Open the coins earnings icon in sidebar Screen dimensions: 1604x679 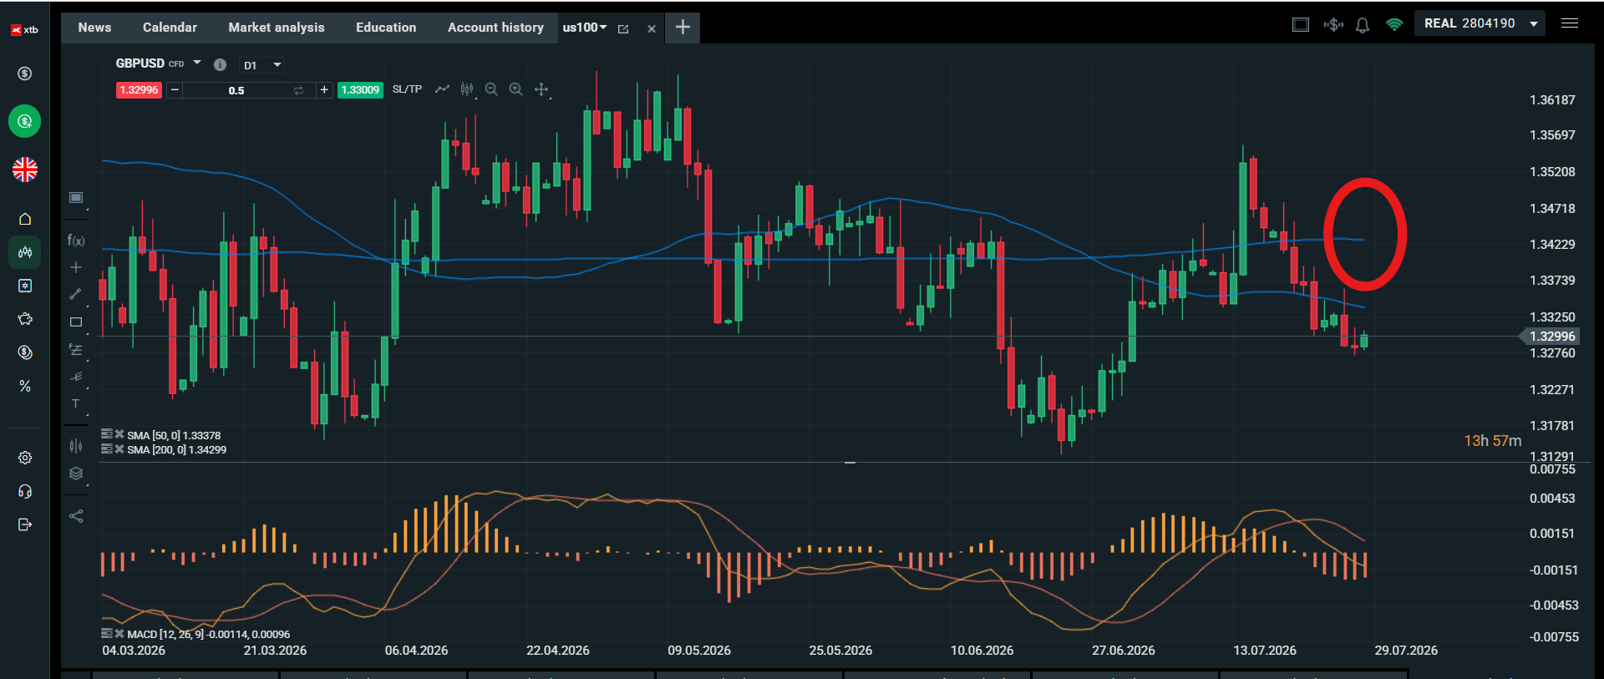(x=25, y=352)
